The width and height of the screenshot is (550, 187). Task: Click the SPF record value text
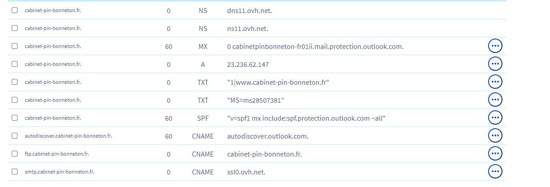[x=306, y=118]
